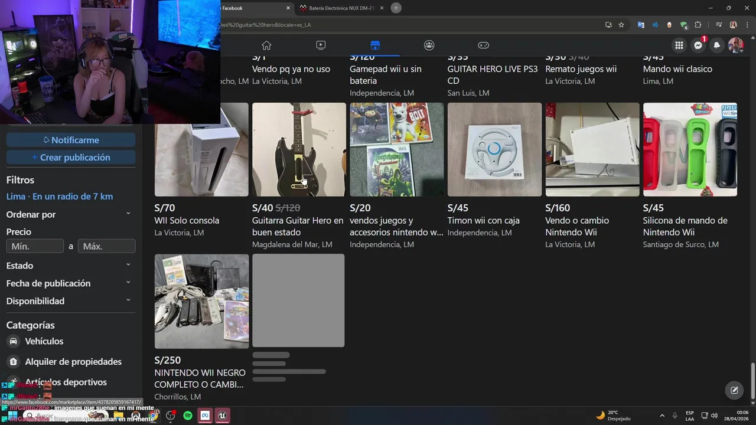Open the Silicona de mando listing photo
The image size is (756, 425).
[690, 149]
